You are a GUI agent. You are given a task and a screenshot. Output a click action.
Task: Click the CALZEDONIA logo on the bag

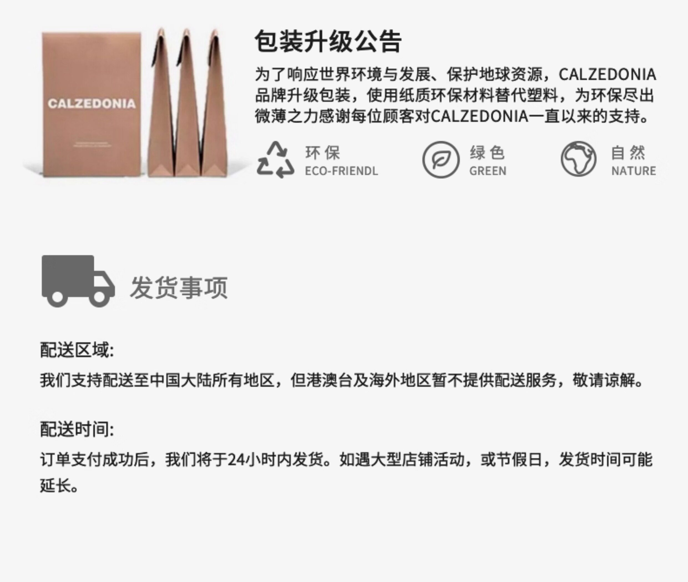click(92, 104)
